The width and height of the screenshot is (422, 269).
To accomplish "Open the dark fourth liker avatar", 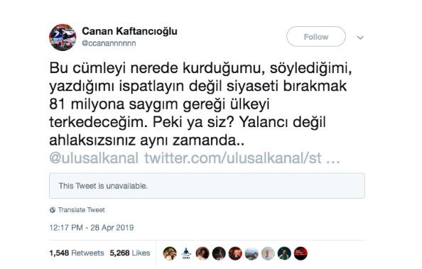I will (x=219, y=253).
